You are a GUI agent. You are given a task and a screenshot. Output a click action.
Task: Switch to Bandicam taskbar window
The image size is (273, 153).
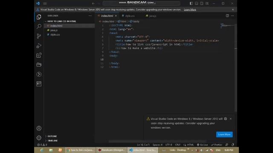coord(111,150)
